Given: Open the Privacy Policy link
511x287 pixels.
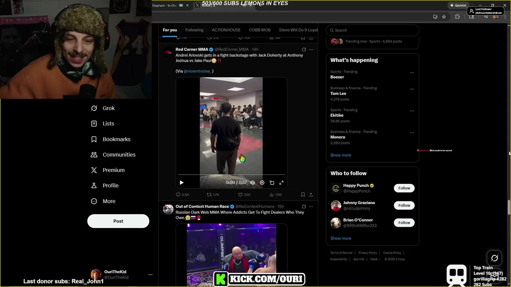Looking at the screenshot, I should pos(368,253).
